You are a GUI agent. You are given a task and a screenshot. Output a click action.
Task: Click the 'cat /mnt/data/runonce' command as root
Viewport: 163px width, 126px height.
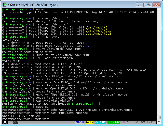tap(69, 113)
